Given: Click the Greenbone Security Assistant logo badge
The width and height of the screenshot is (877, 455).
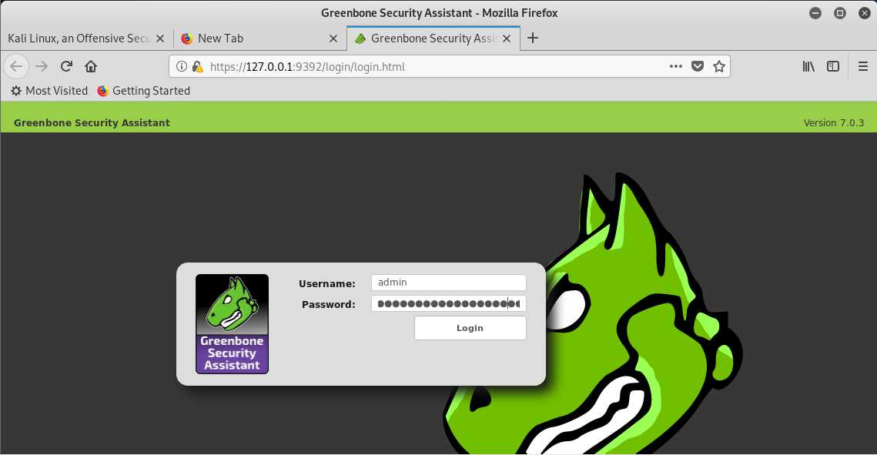Looking at the screenshot, I should [x=232, y=323].
